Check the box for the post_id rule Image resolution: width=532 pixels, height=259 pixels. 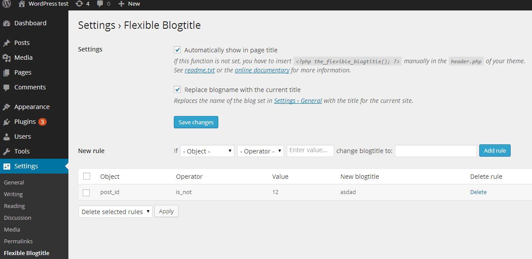click(86, 192)
